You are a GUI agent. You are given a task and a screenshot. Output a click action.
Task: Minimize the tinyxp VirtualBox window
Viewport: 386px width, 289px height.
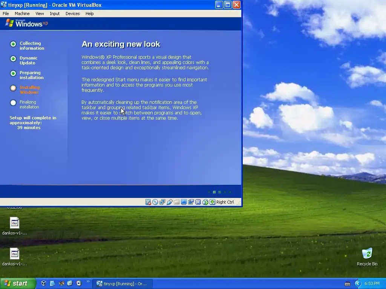click(x=219, y=5)
